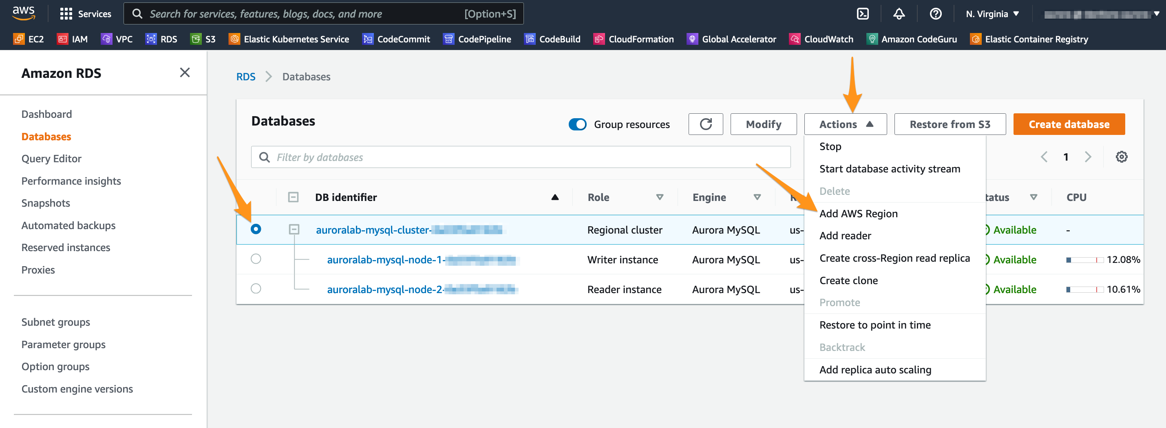Choose Add reader
1166x428 pixels.
click(x=895, y=236)
